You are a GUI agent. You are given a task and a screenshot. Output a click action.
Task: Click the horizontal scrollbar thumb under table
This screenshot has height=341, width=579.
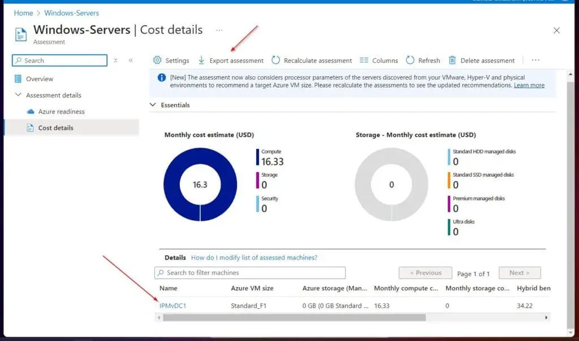click(294, 317)
